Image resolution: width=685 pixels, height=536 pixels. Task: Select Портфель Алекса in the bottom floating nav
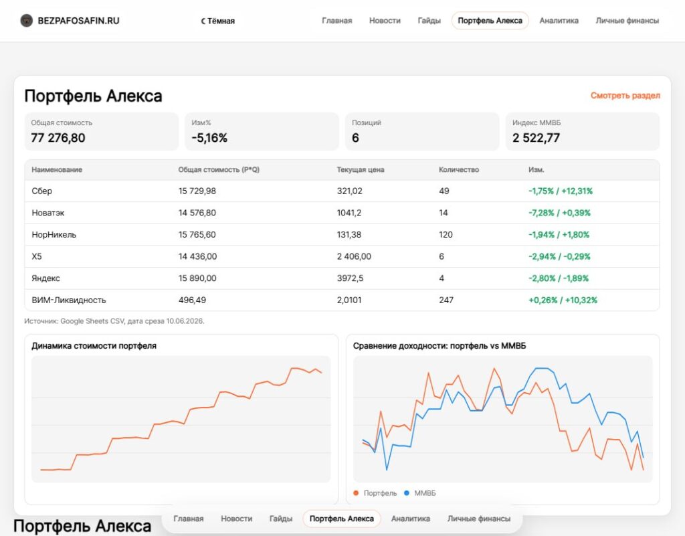click(x=342, y=519)
